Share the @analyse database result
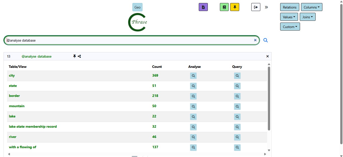Screen dimensions: 343x157 click(79, 56)
